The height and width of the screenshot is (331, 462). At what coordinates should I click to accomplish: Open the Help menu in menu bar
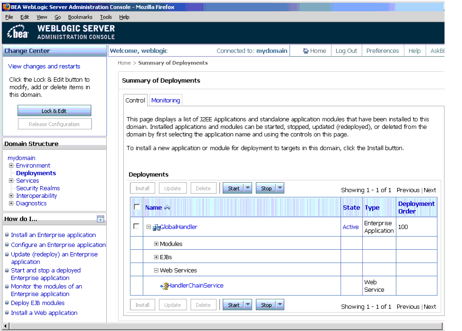(x=124, y=17)
